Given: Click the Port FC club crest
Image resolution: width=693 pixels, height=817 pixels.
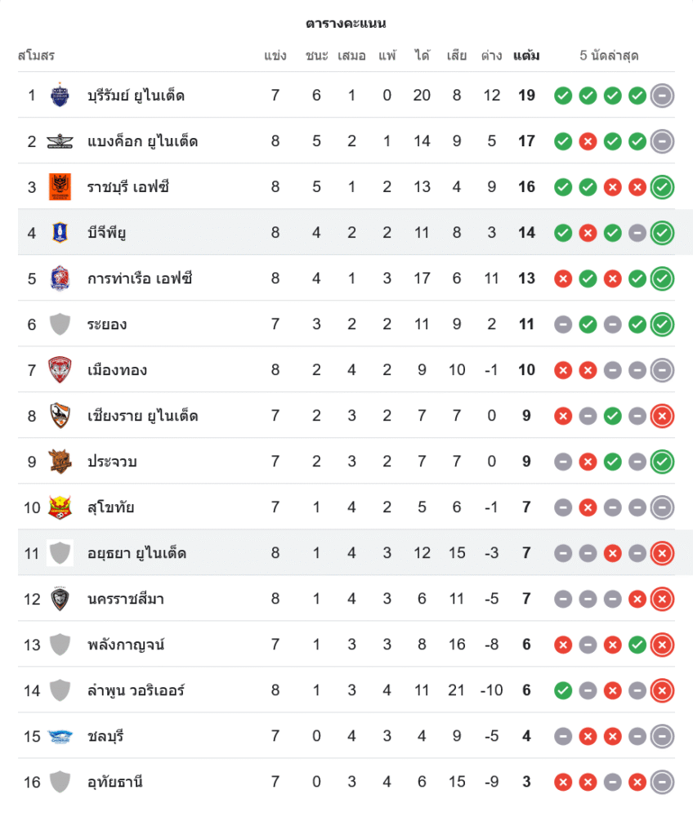Looking at the screenshot, I should (x=60, y=279).
